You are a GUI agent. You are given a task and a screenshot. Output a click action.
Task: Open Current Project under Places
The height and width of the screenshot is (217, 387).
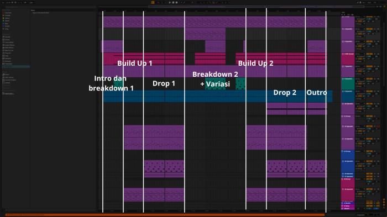9,80
